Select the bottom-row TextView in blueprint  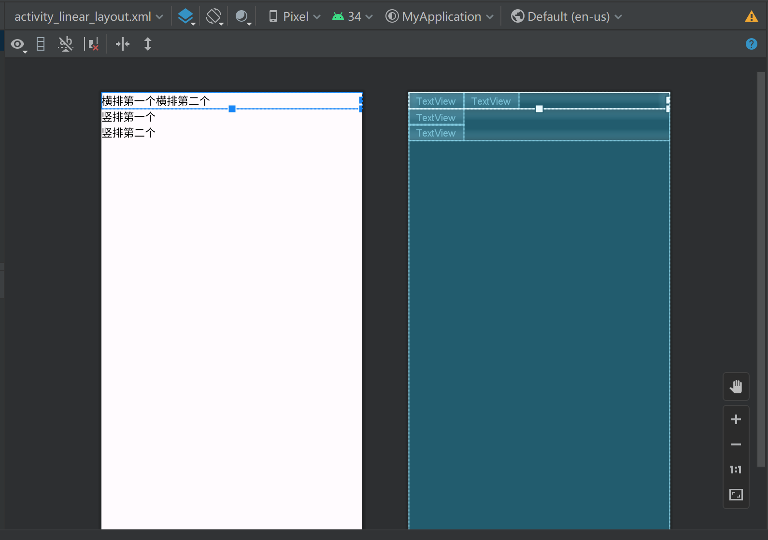(x=436, y=133)
